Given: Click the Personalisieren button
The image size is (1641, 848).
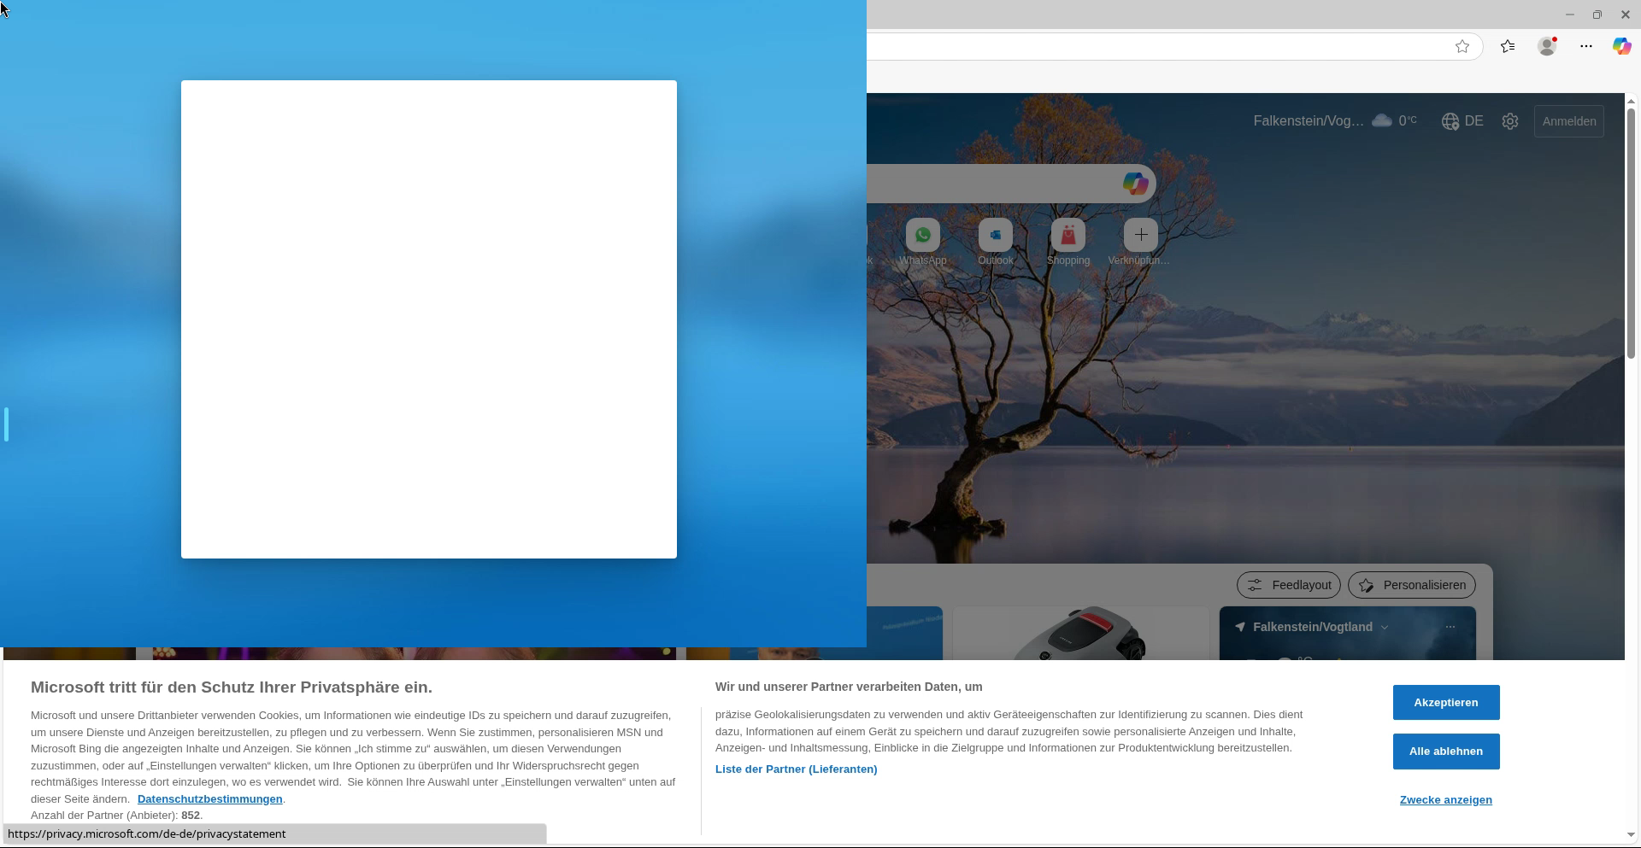Looking at the screenshot, I should 1411,585.
